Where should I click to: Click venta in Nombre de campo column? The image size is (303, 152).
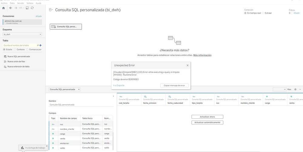coord(62,138)
